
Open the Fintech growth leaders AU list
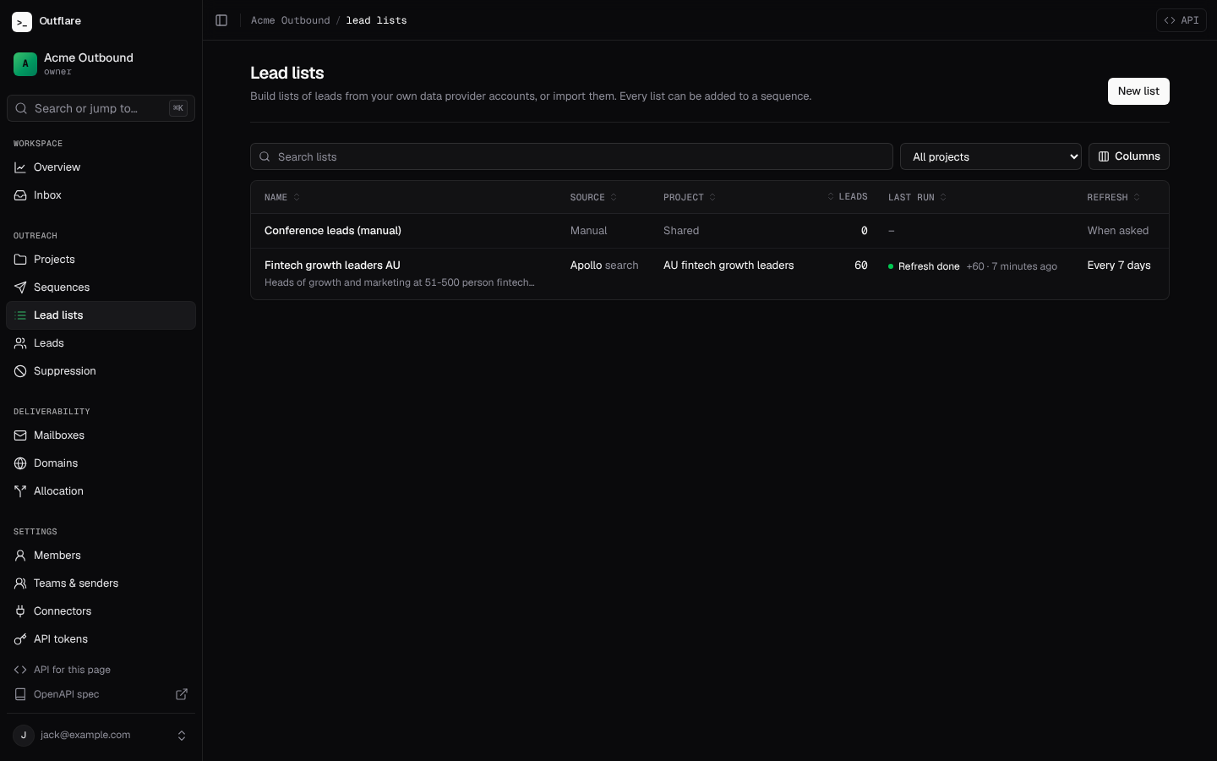(x=332, y=266)
